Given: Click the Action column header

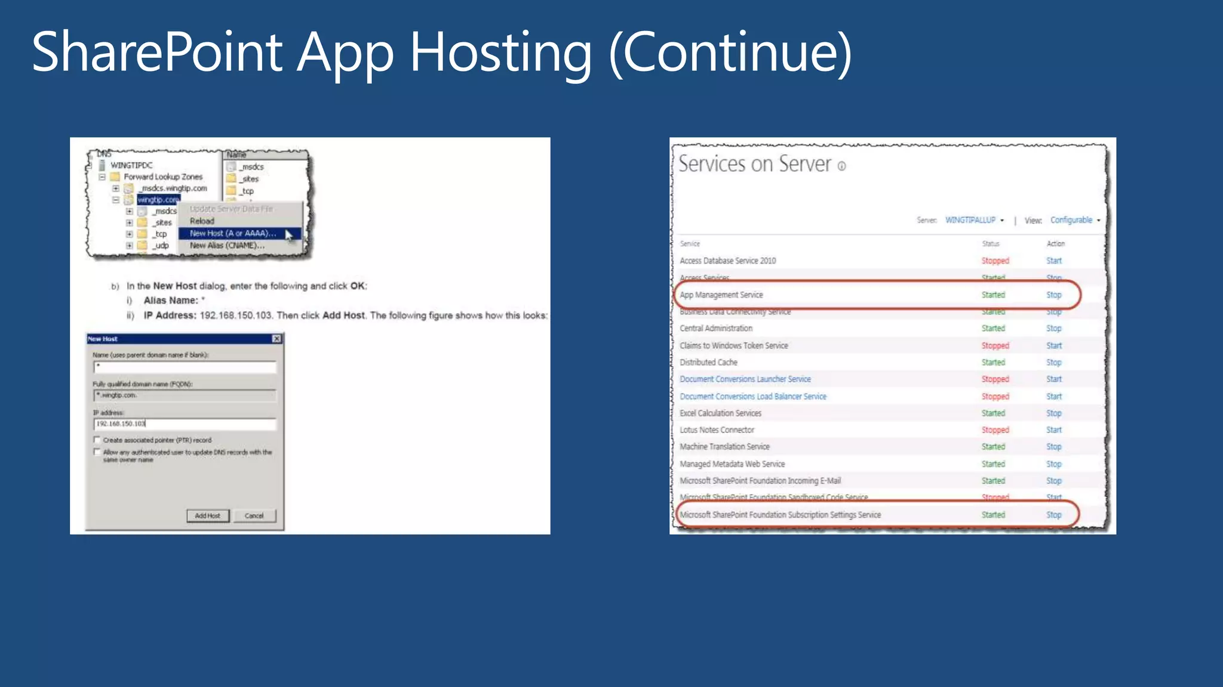Looking at the screenshot, I should [x=1056, y=243].
